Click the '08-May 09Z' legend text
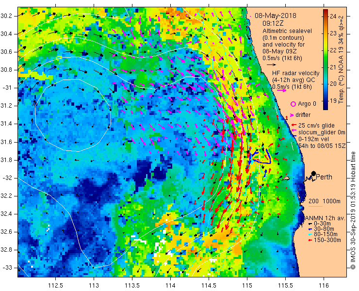Screen dimensions: 359x291 [x=279, y=51]
